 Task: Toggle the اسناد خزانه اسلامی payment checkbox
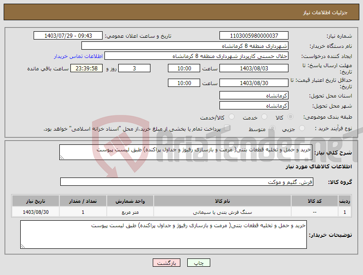tap(227, 128)
